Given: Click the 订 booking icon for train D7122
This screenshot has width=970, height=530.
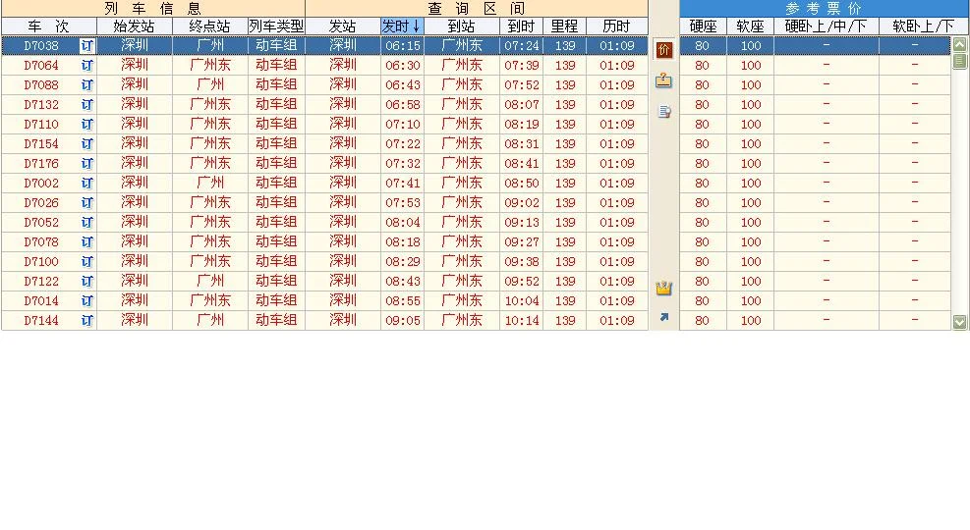Looking at the screenshot, I should click(86, 282).
